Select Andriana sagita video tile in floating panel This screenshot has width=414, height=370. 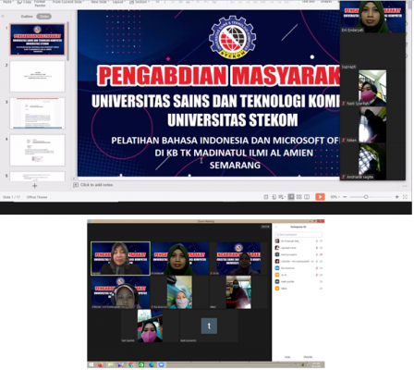(372, 162)
